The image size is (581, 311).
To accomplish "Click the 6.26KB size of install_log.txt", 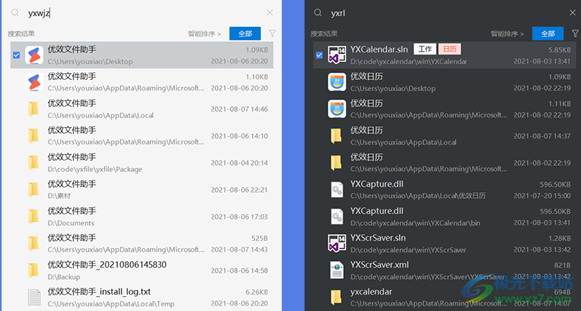I will click(x=256, y=292).
